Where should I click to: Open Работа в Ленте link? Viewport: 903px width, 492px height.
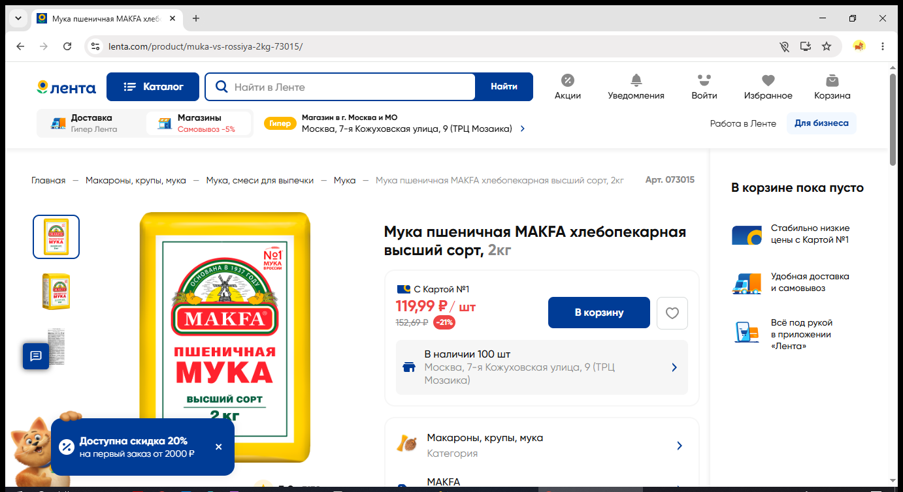(743, 123)
